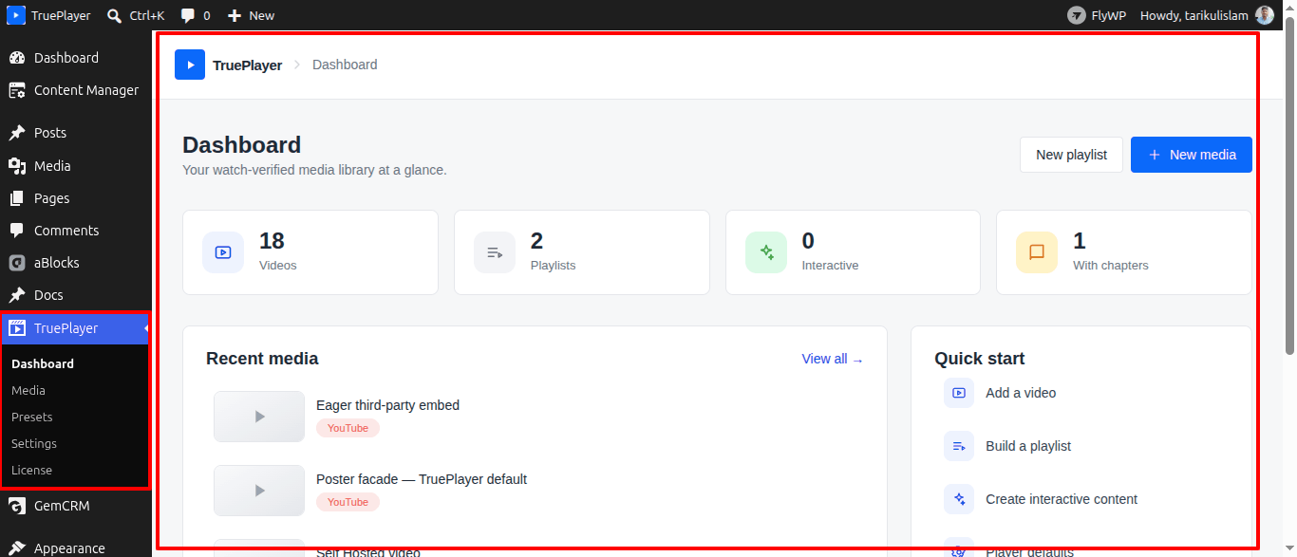
Task: Click YouTube tag under Poster facade
Action: click(348, 502)
